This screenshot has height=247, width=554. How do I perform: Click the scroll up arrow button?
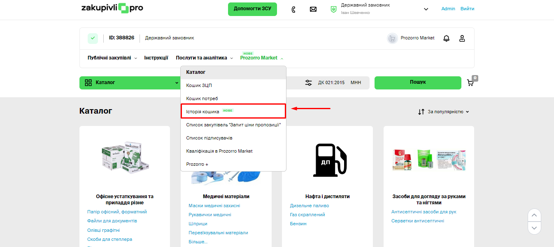click(534, 215)
